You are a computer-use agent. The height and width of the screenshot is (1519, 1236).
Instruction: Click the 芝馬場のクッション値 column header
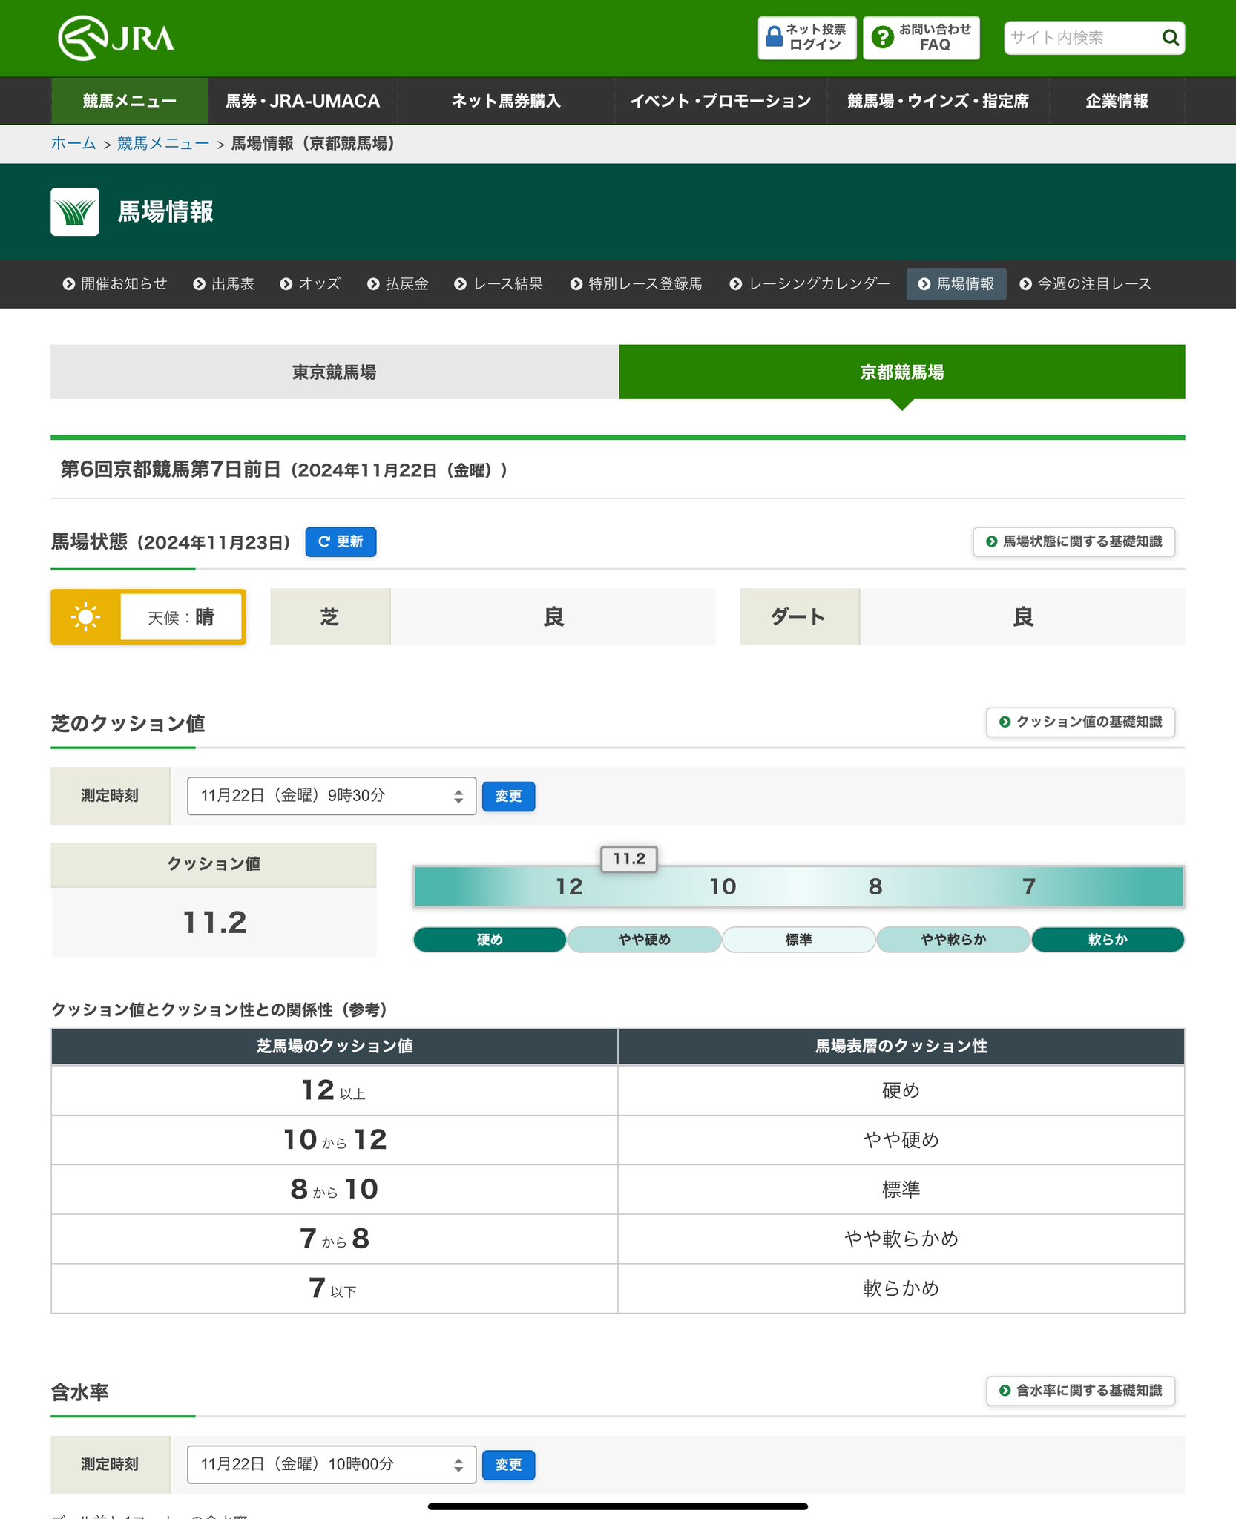pyautogui.click(x=335, y=1047)
